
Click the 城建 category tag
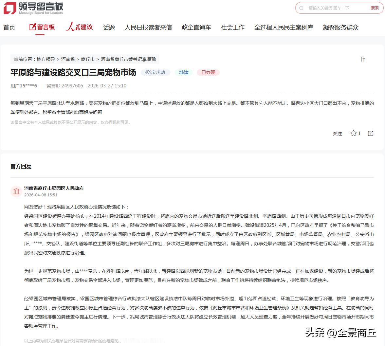point(183,72)
